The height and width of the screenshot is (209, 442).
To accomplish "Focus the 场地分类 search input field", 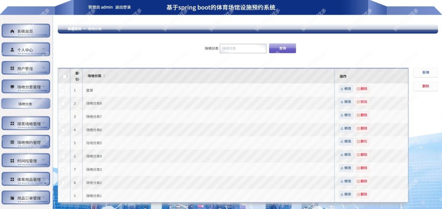I will tap(243, 48).
